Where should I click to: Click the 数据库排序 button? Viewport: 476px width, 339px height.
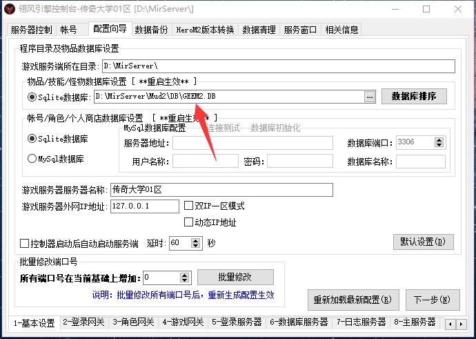tap(414, 96)
